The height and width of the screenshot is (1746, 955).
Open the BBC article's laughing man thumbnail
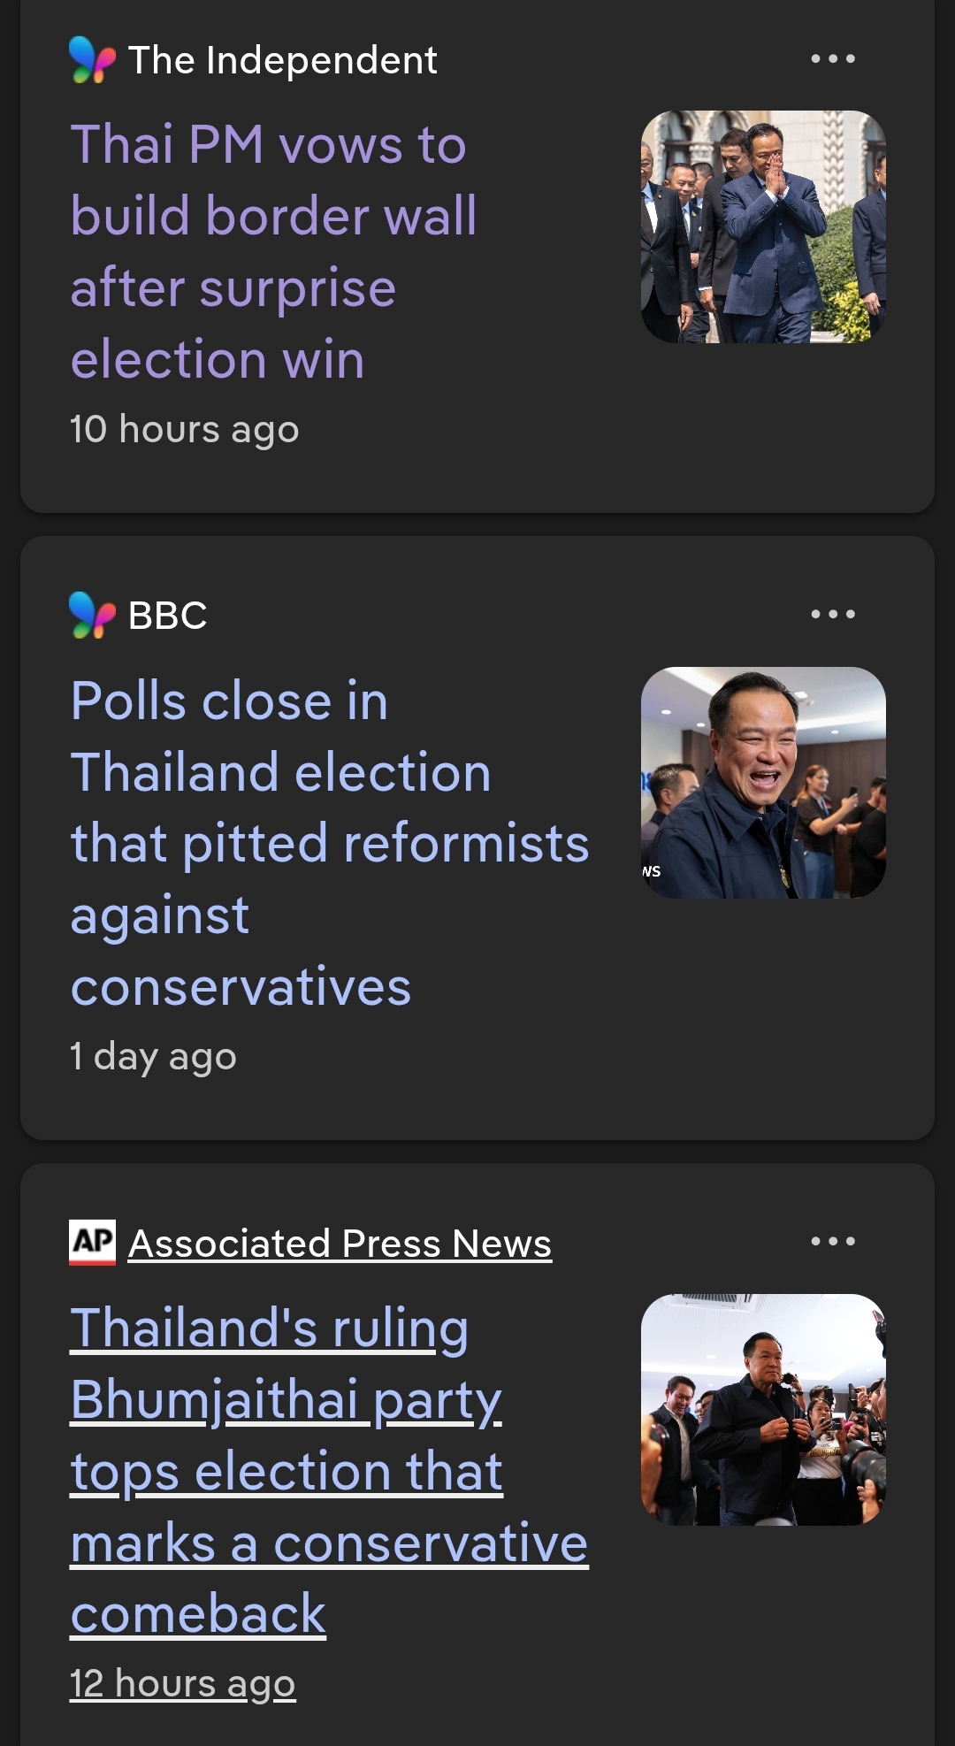pos(763,783)
